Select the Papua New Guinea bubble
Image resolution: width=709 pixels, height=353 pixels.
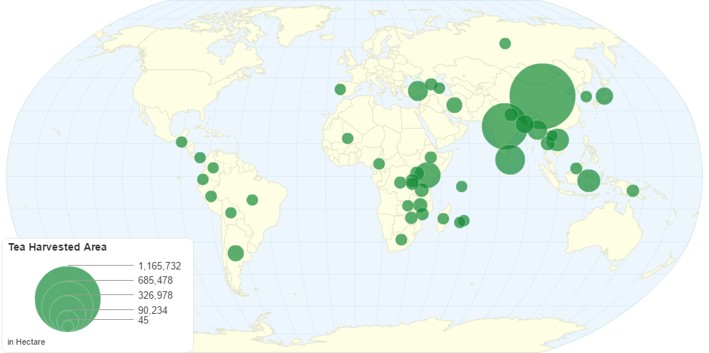tap(633, 190)
